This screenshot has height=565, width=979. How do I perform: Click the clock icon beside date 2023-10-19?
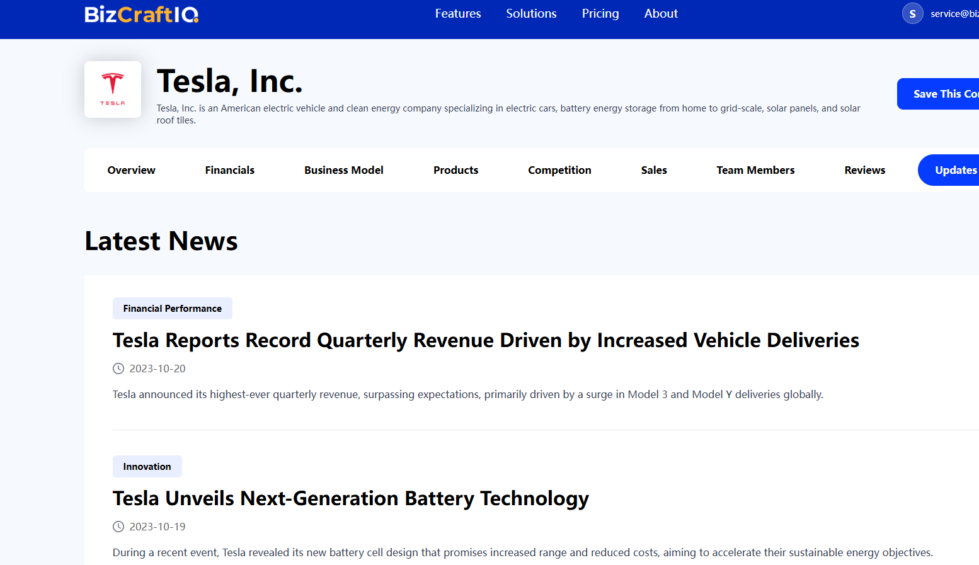(118, 527)
